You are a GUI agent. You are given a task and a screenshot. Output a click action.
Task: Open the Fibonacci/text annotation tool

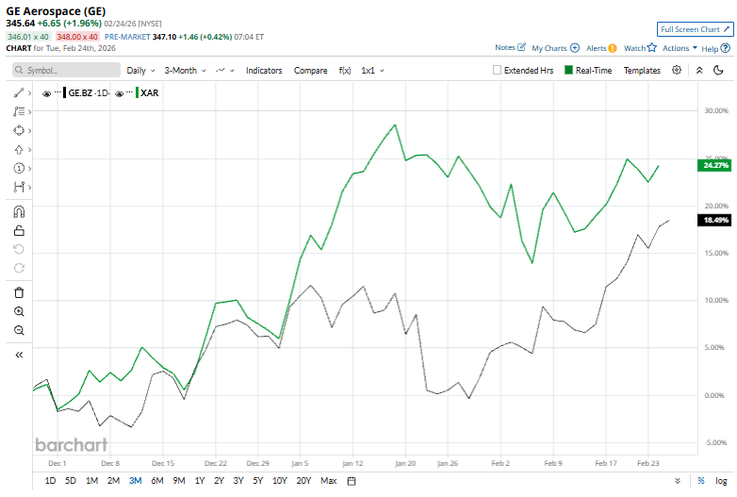click(x=19, y=111)
